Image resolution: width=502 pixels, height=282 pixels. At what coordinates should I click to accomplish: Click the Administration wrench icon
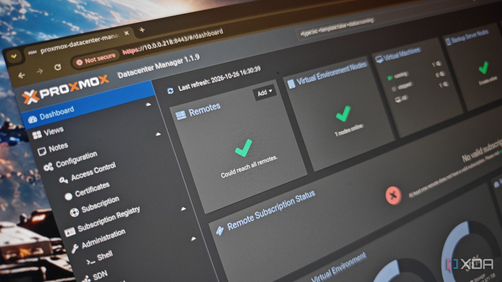point(75,249)
